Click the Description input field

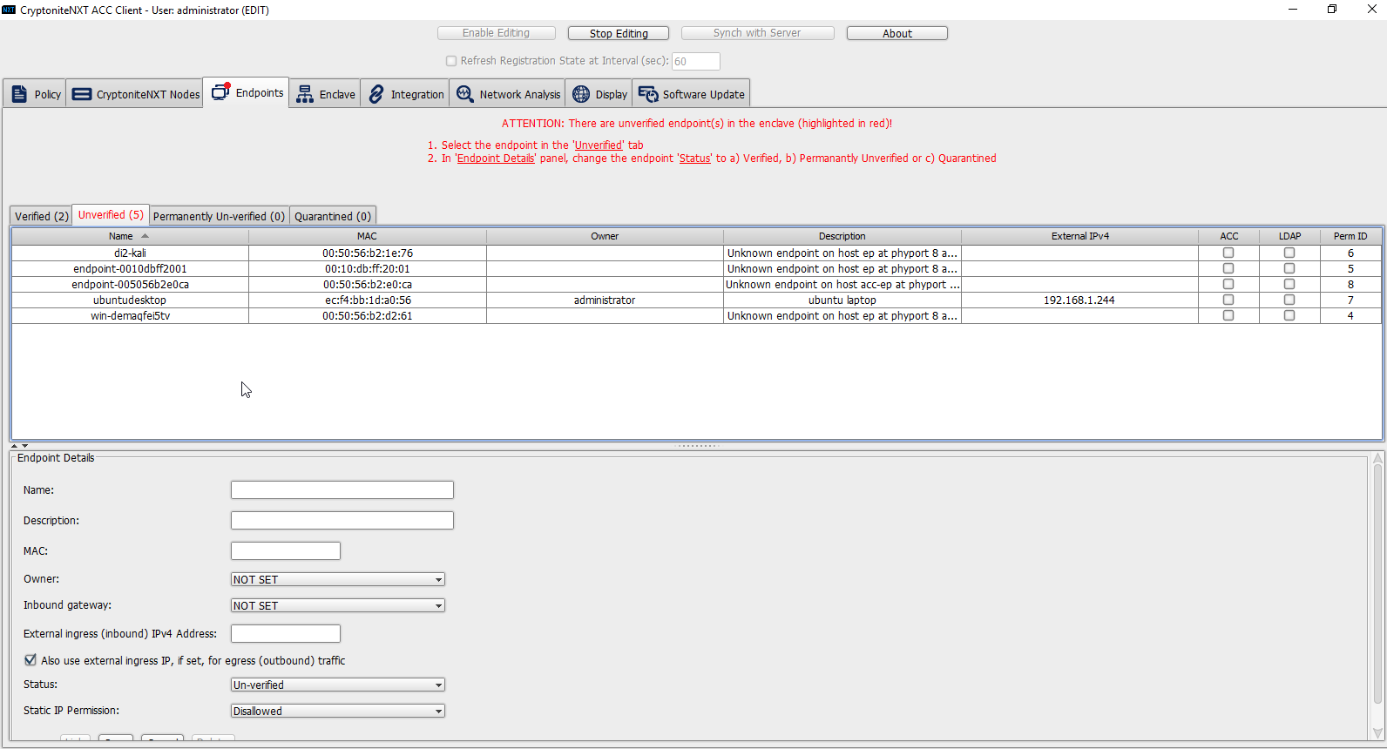coord(342,521)
